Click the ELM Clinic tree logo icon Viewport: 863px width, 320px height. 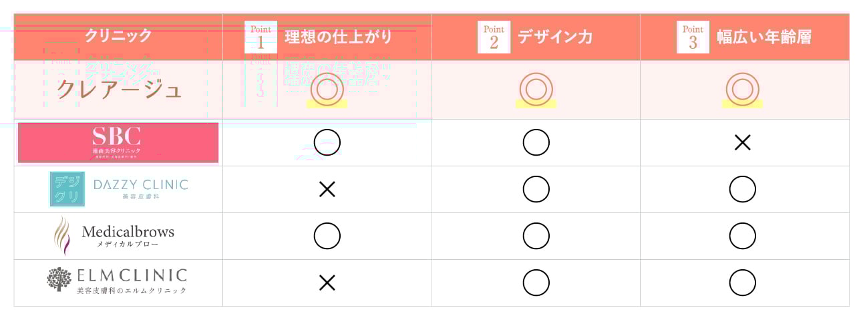tap(59, 279)
